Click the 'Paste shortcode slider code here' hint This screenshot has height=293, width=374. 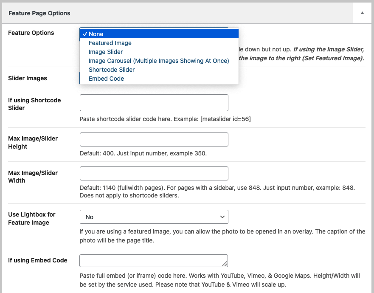[x=165, y=119]
